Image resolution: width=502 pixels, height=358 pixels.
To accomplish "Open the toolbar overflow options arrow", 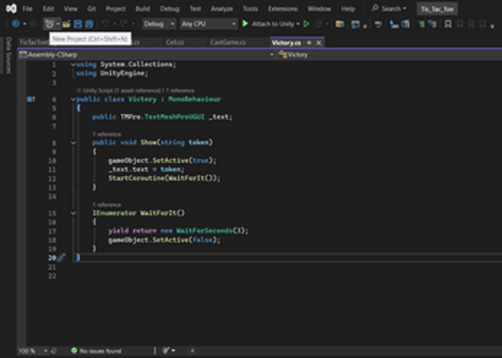I will (492, 26).
